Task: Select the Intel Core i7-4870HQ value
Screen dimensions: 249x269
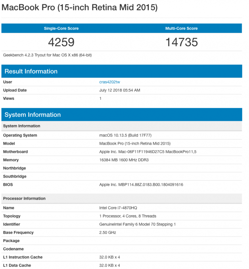Action: [118, 208]
